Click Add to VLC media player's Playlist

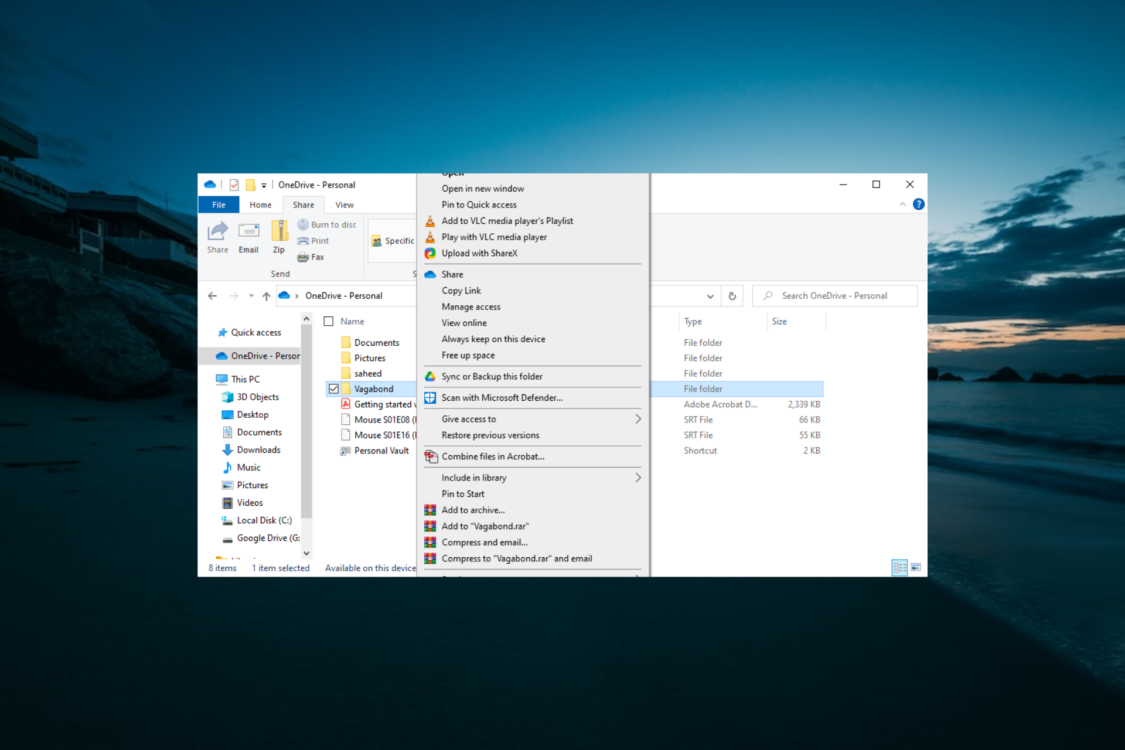click(x=507, y=221)
